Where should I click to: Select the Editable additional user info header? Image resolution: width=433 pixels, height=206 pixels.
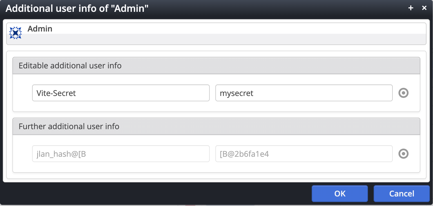tap(70, 66)
